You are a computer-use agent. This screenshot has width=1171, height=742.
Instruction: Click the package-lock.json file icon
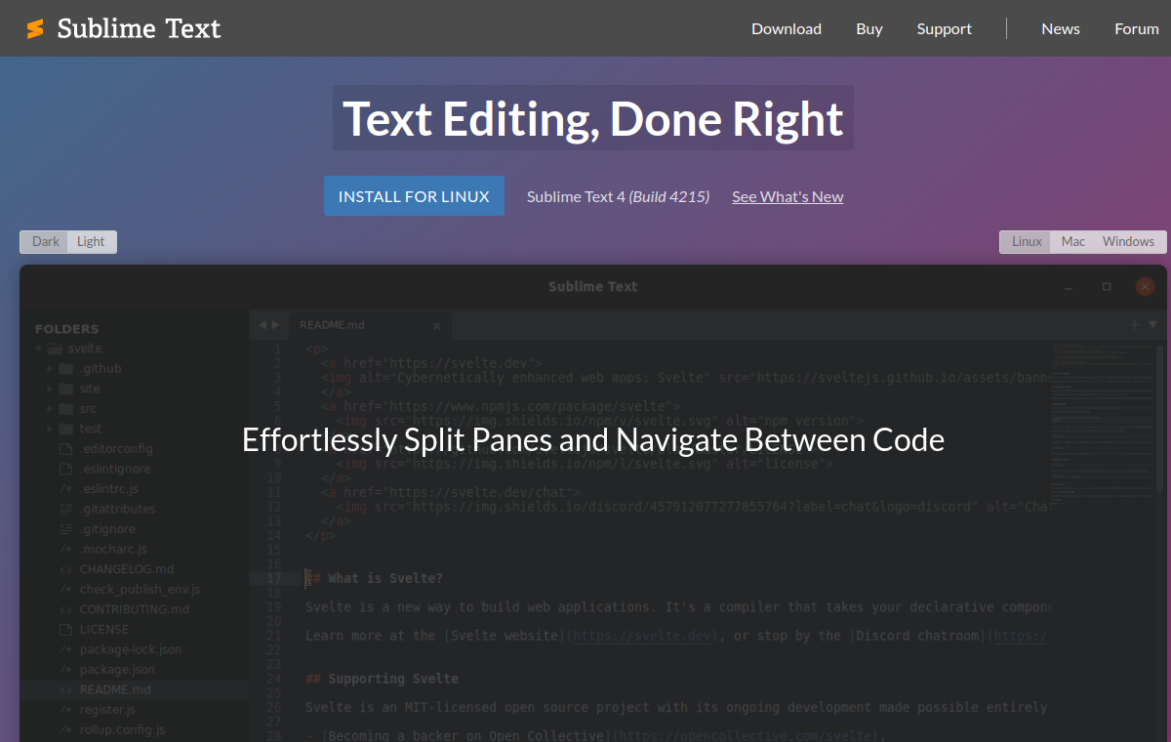tap(66, 649)
